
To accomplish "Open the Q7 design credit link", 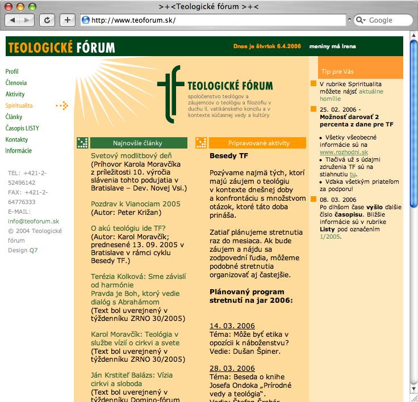I will pyautogui.click(x=34, y=250).
